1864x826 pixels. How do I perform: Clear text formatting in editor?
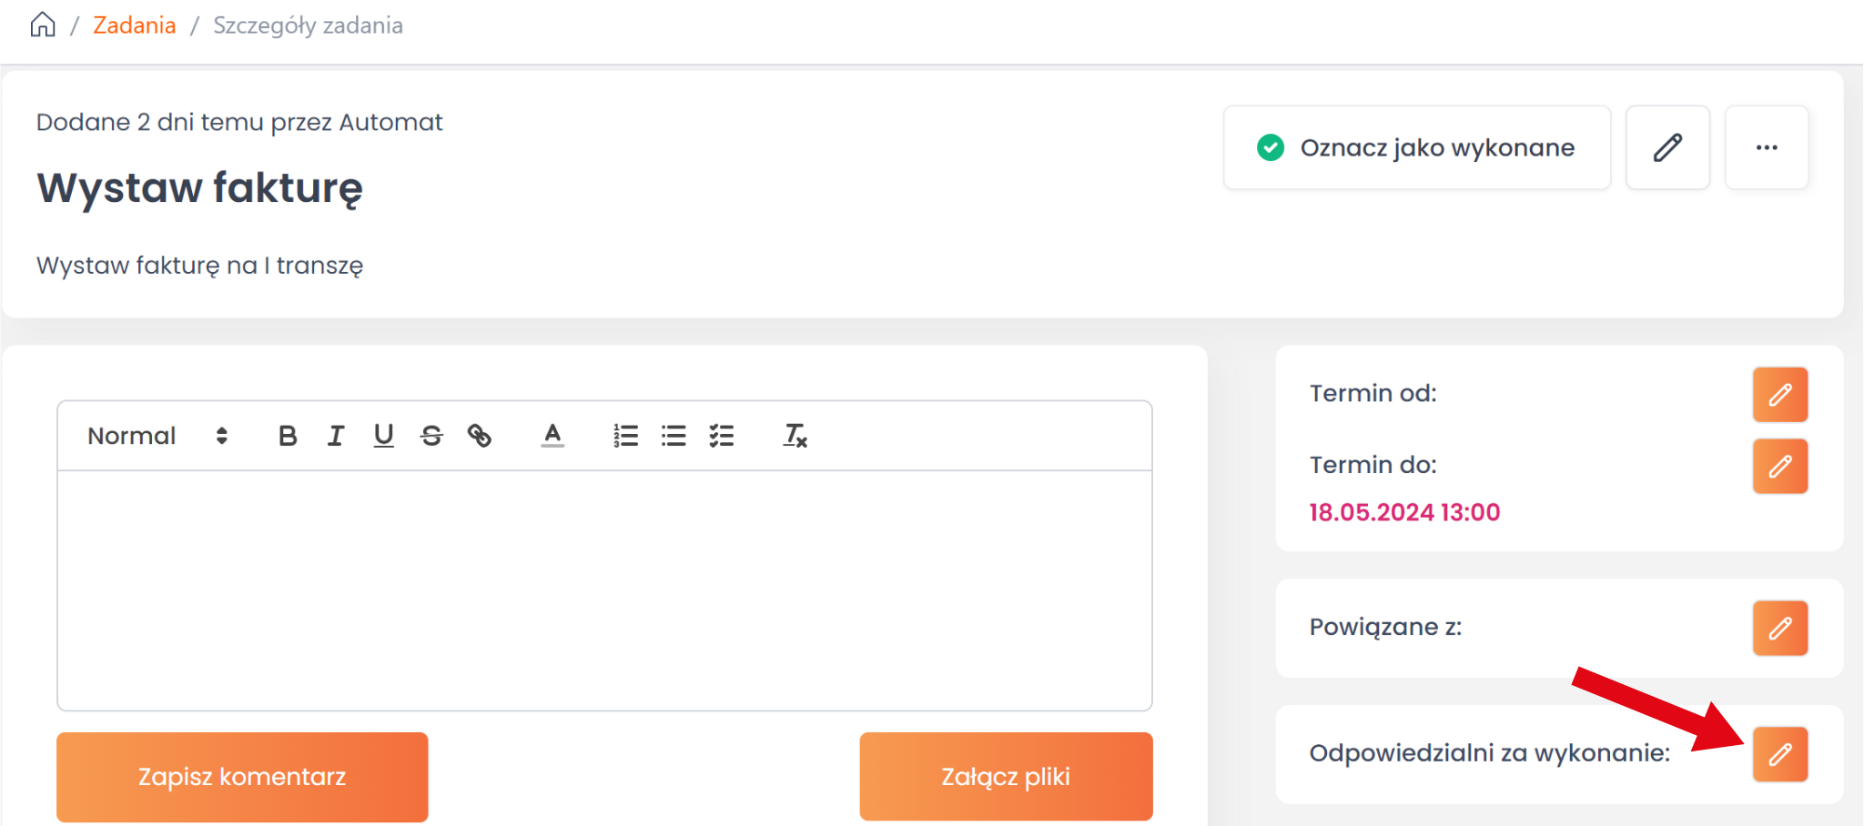[x=795, y=437]
